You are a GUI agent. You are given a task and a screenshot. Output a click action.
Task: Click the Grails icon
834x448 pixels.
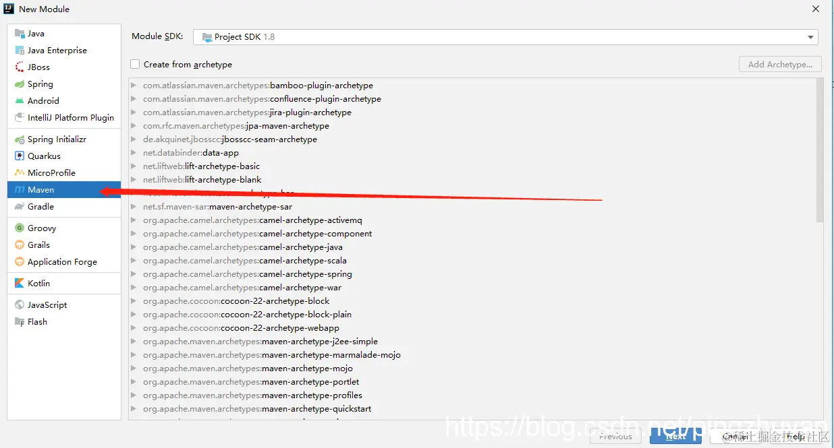(x=20, y=245)
